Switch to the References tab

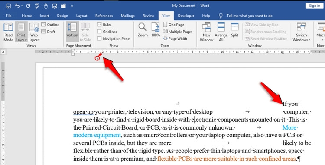pyautogui.click(x=104, y=16)
